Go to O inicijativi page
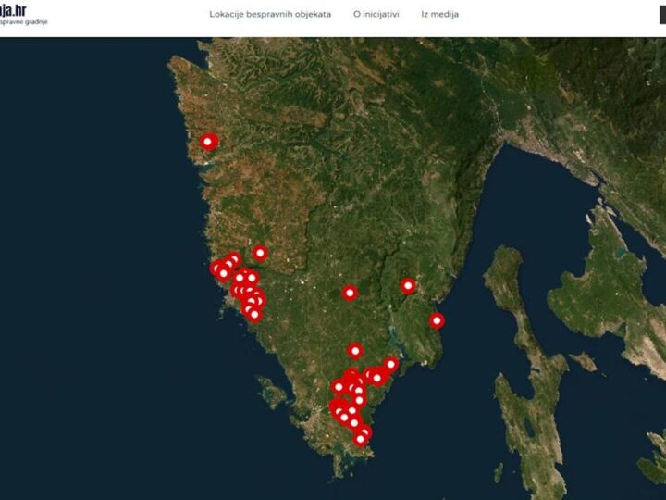Viewport: 666px width, 500px height. pos(376,14)
